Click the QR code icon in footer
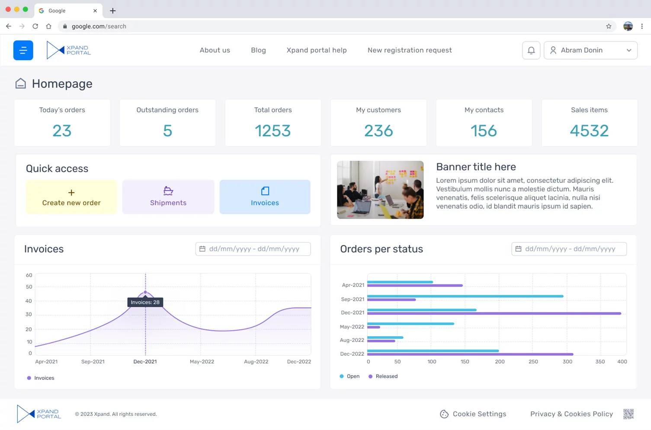This screenshot has width=651, height=430. (x=628, y=414)
